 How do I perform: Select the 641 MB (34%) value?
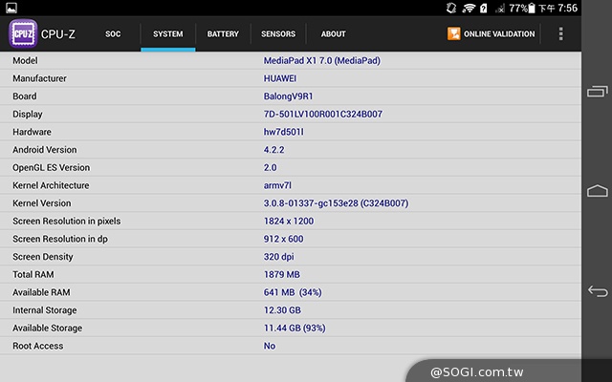pos(293,292)
